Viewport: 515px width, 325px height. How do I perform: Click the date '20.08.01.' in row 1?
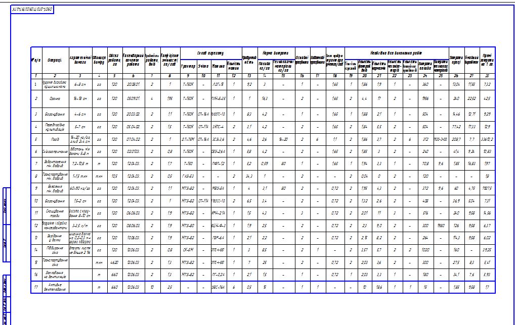click(x=134, y=84)
